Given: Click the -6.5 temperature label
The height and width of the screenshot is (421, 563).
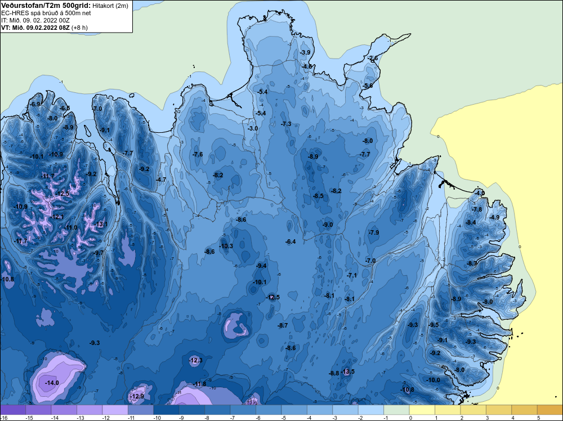Looking at the screenshot, I should (65, 109).
